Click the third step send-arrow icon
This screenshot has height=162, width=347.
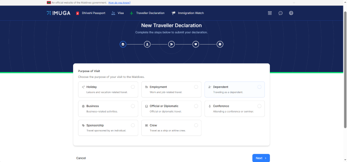pyautogui.click(x=171, y=45)
